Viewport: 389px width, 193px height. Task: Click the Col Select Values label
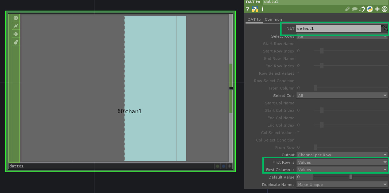(278, 133)
